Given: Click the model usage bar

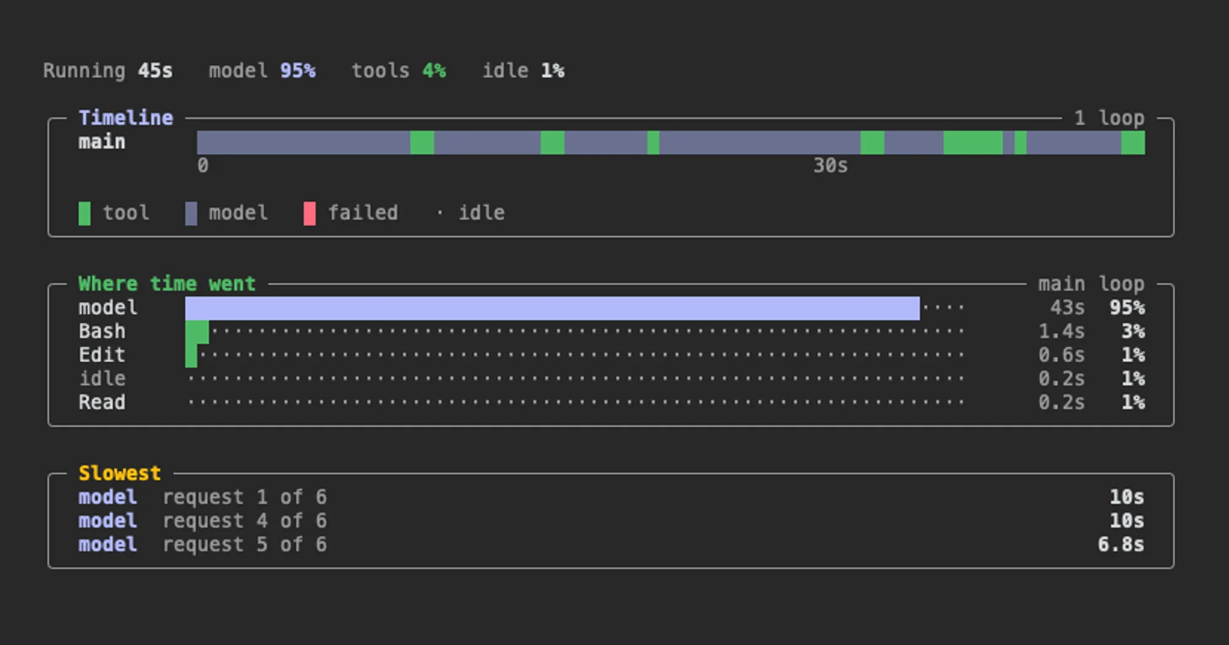Looking at the screenshot, I should pyautogui.click(x=552, y=308).
